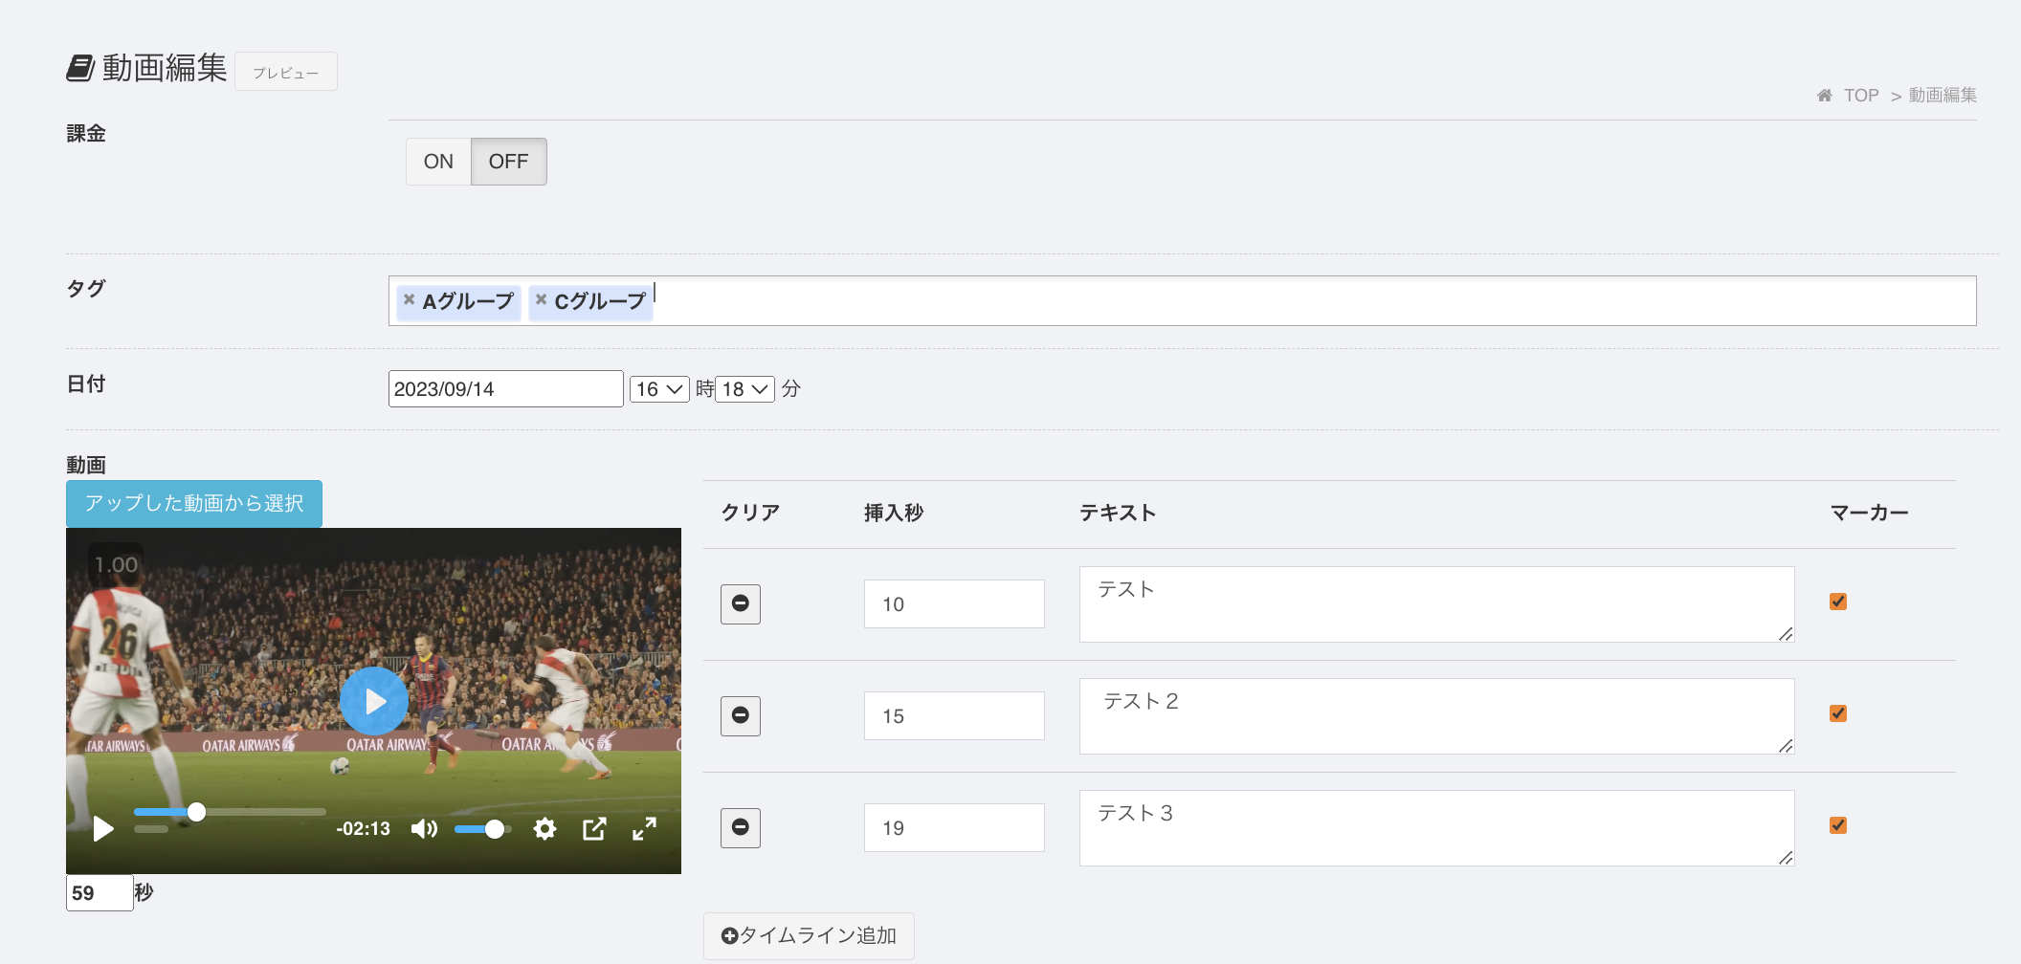Click the テスト２ text area
This screenshot has height=964, width=2021.
(1437, 716)
